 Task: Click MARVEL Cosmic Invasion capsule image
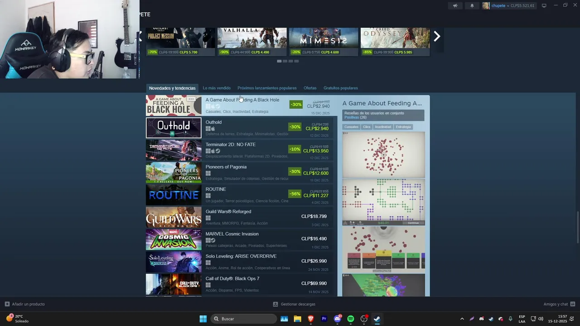pyautogui.click(x=174, y=240)
